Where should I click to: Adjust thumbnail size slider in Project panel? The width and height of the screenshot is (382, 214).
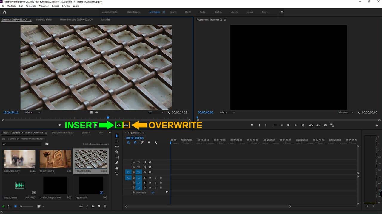pos(21,206)
